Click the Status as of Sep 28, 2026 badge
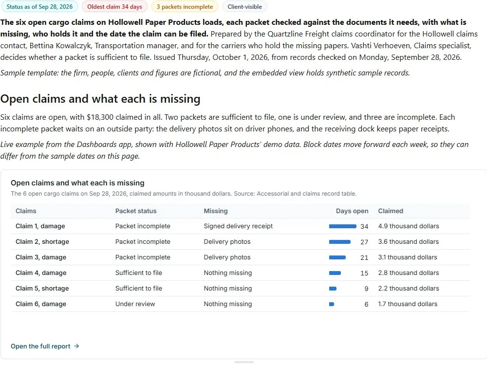The width and height of the screenshot is (487, 365). [39, 7]
